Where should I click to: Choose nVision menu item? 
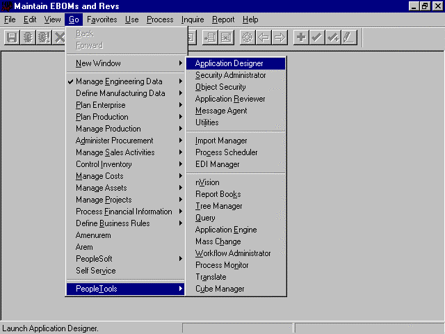[236, 182]
